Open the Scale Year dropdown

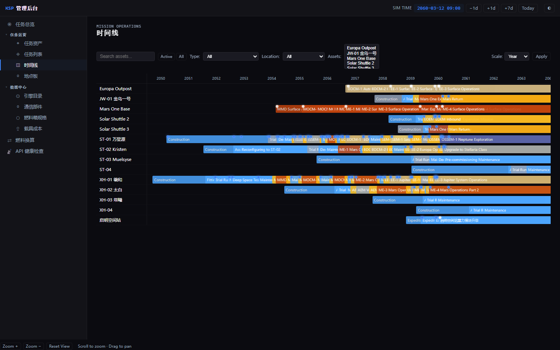click(x=517, y=56)
